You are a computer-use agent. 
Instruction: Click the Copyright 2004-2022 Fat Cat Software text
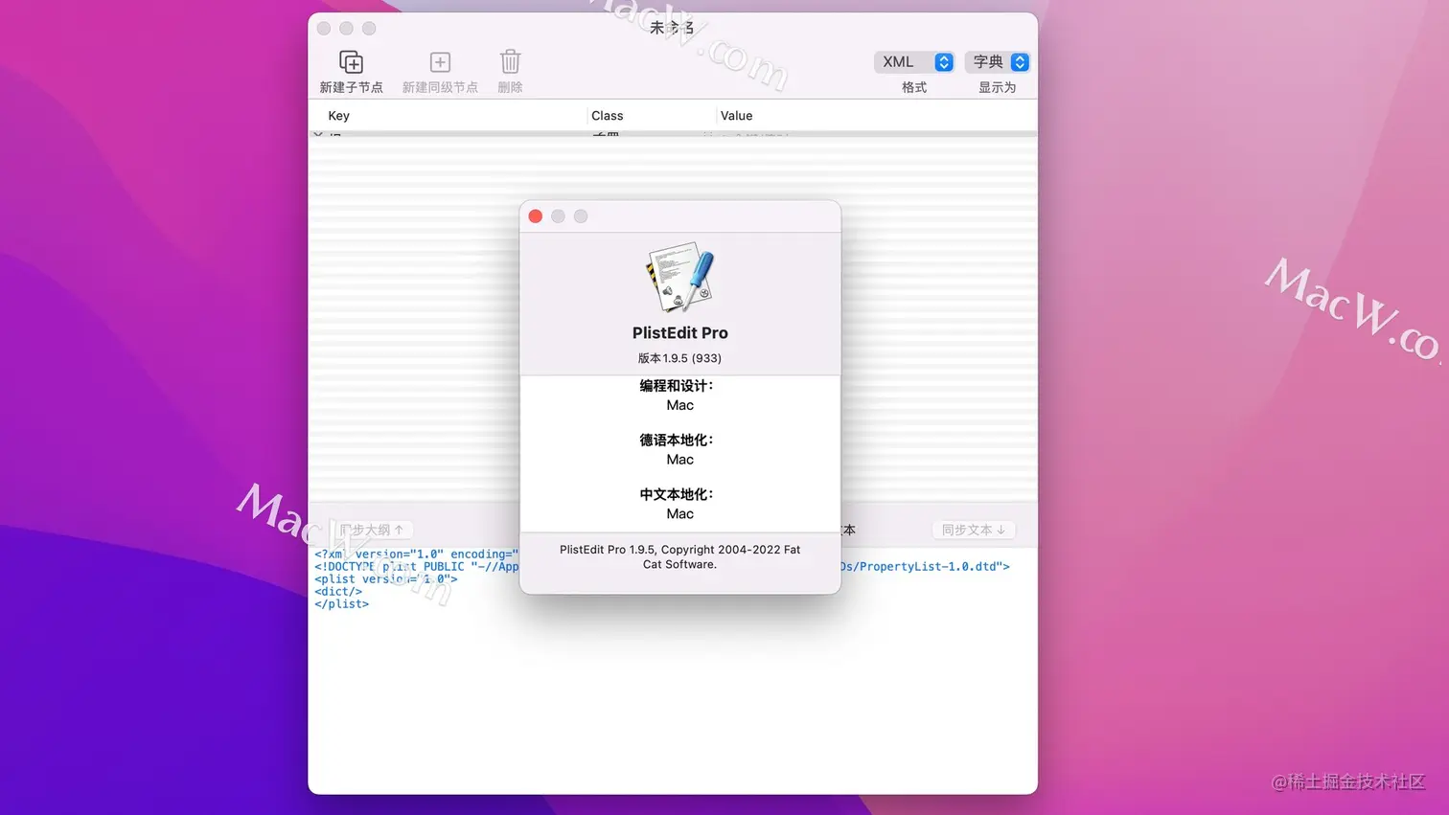click(679, 556)
